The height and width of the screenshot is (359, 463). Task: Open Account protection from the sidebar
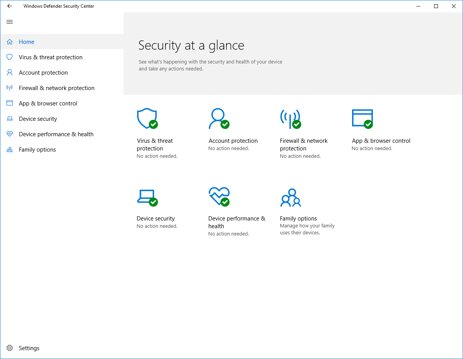coord(43,73)
